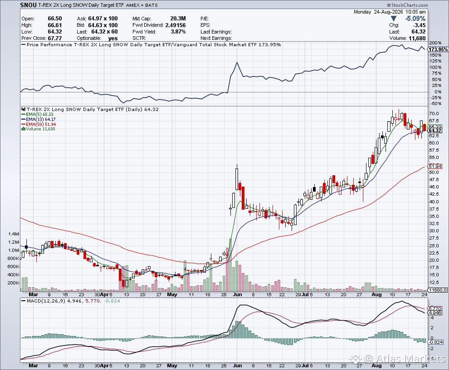Click the -5.09% percent change

pyautogui.click(x=415, y=19)
